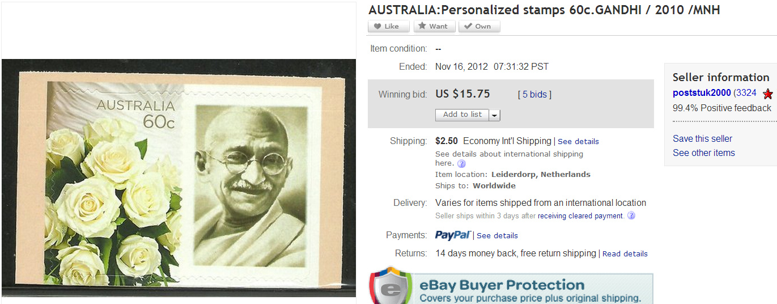
Task: Click the red star feedback icon
Action: pos(768,94)
